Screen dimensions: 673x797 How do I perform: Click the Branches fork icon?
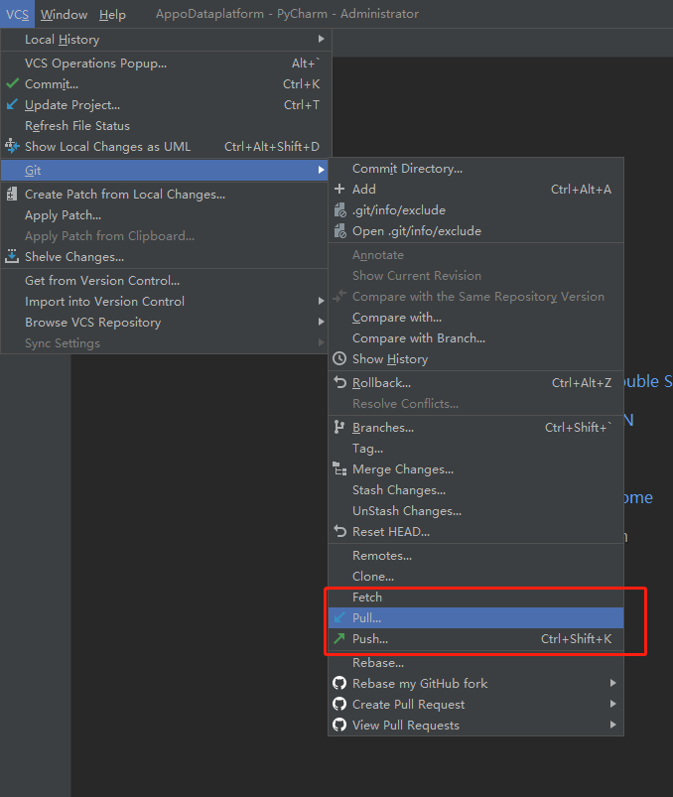click(x=339, y=427)
